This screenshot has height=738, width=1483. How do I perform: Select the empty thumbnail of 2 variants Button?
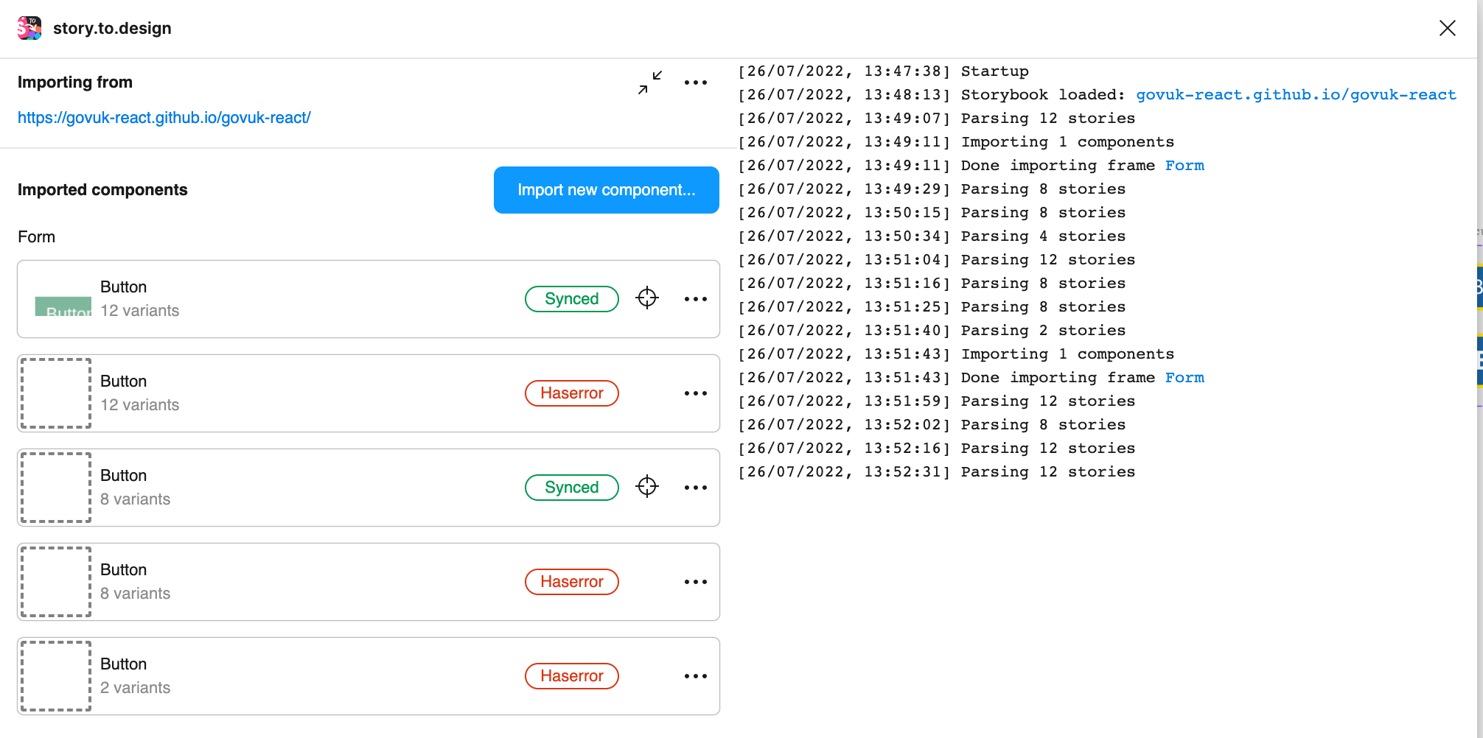pos(56,676)
